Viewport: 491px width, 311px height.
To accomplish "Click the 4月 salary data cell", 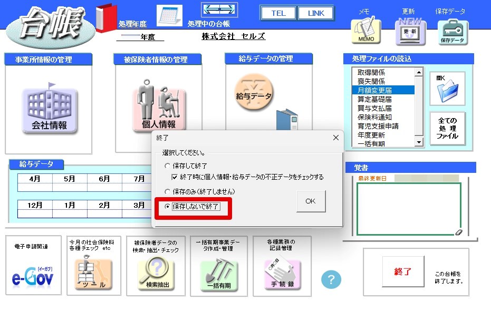I will click(35, 188).
